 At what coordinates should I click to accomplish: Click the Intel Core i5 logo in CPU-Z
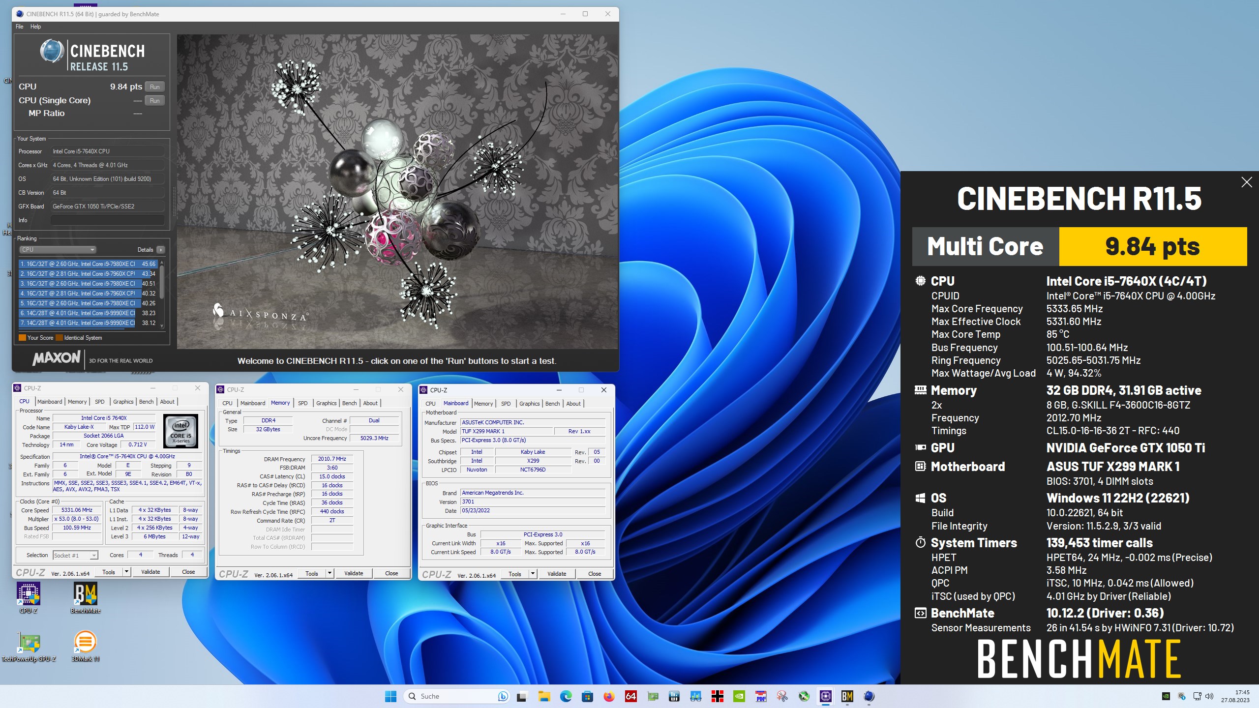click(x=180, y=431)
